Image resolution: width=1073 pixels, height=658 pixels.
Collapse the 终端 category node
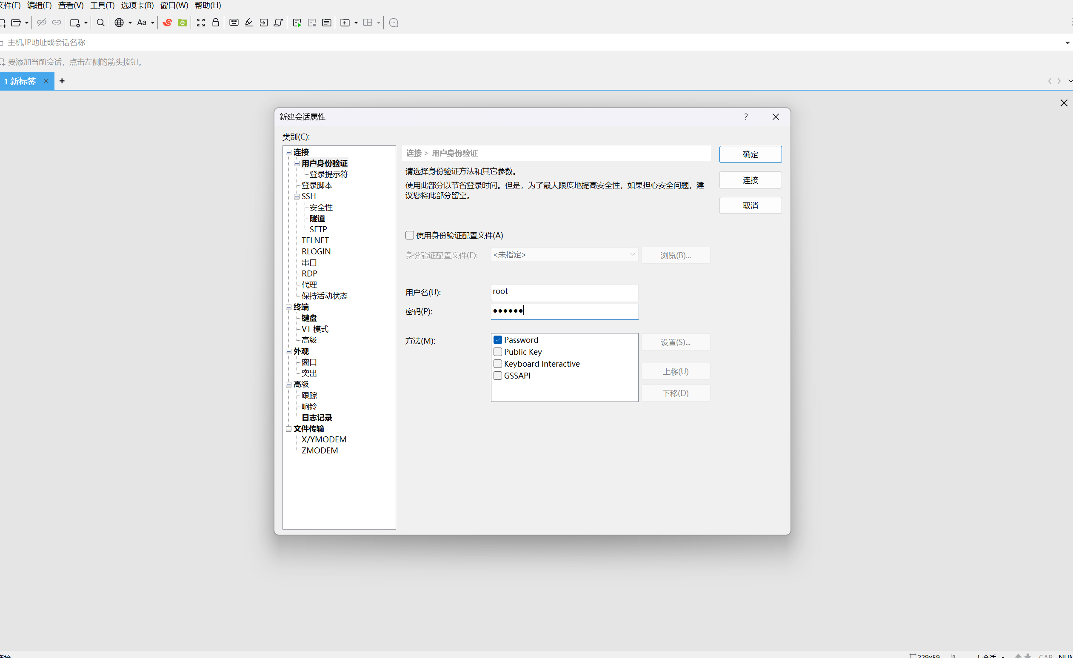coord(288,308)
